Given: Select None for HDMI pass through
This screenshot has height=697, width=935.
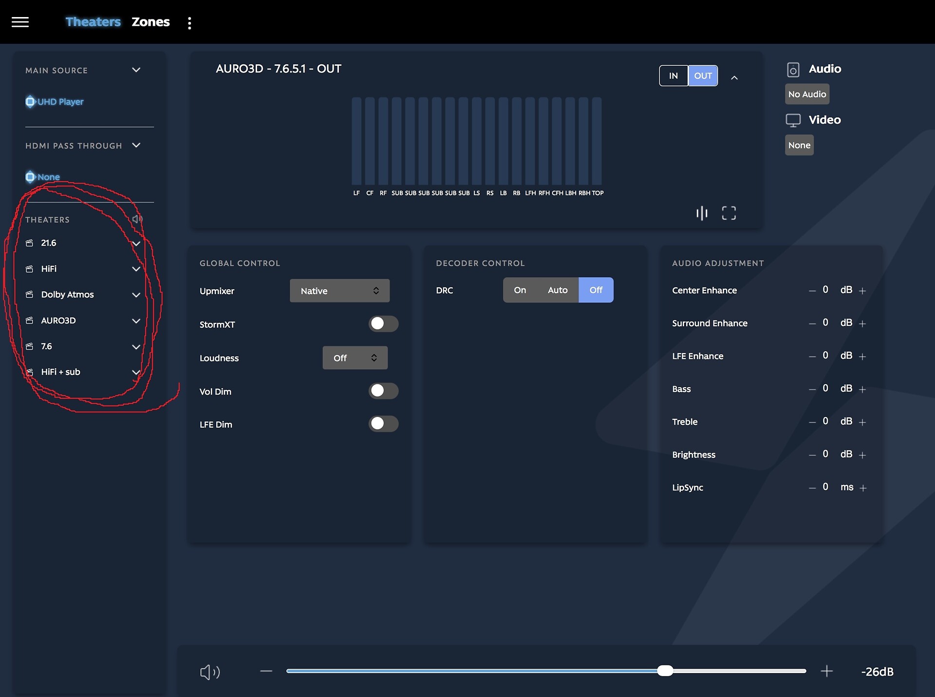Looking at the screenshot, I should (43, 177).
